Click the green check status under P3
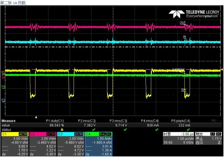This screenshot has height=157, width=224. pyautogui.click(x=125, y=129)
